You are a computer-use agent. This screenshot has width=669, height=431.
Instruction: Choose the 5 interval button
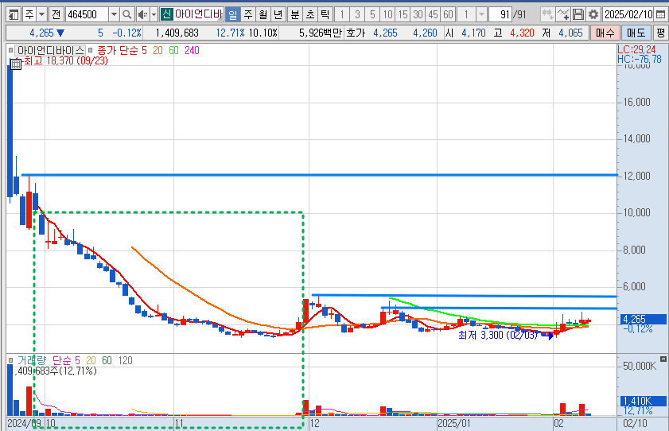click(x=372, y=15)
